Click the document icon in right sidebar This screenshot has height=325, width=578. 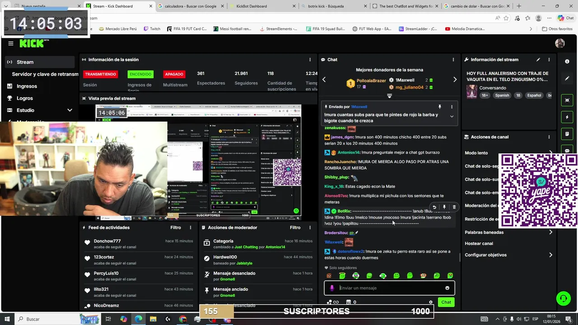[x=567, y=134]
